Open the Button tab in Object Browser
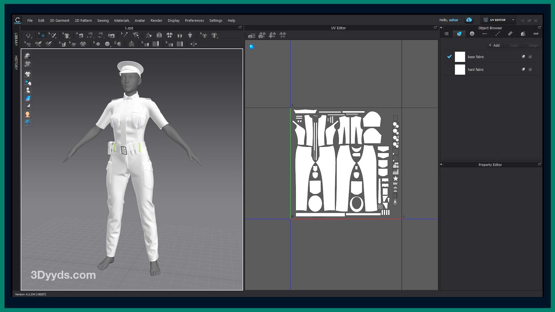This screenshot has height=312, width=555. (x=472, y=34)
